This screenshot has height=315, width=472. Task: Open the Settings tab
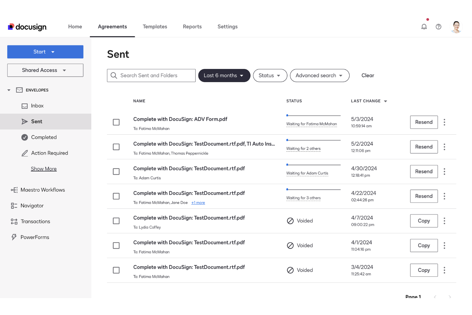(x=227, y=27)
